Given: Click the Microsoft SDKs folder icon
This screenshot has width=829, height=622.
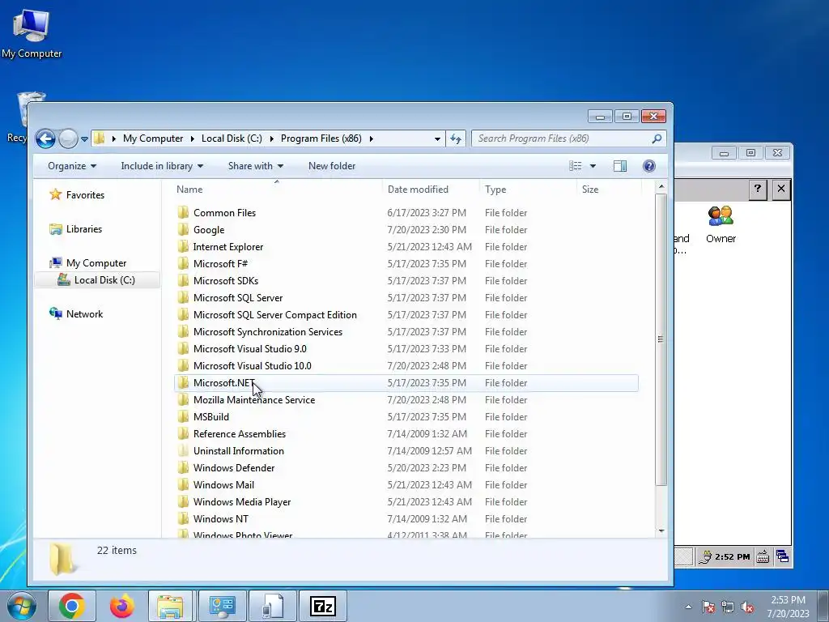Looking at the screenshot, I should tap(183, 280).
